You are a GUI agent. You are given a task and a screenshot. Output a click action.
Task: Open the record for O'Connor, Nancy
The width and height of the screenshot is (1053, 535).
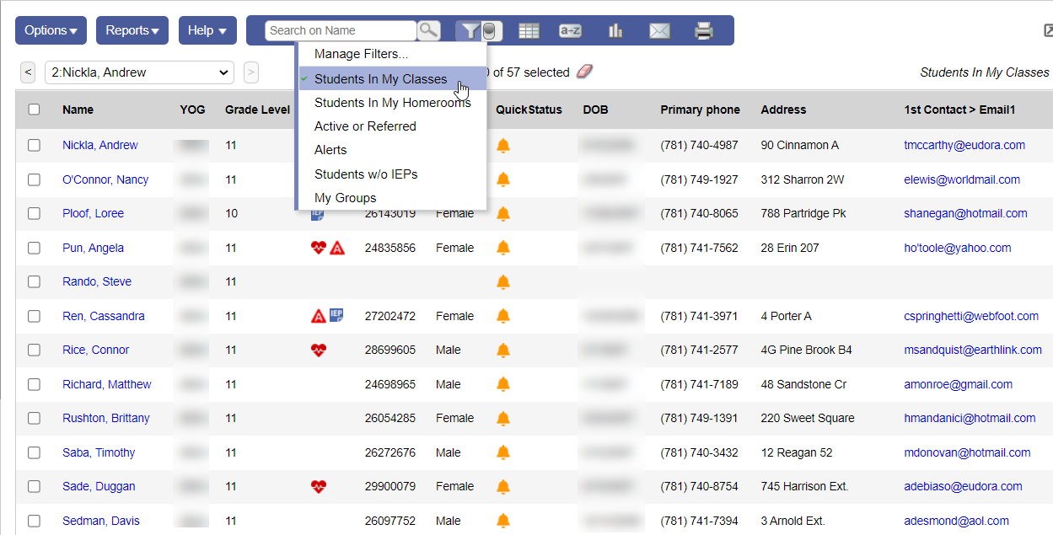(105, 179)
